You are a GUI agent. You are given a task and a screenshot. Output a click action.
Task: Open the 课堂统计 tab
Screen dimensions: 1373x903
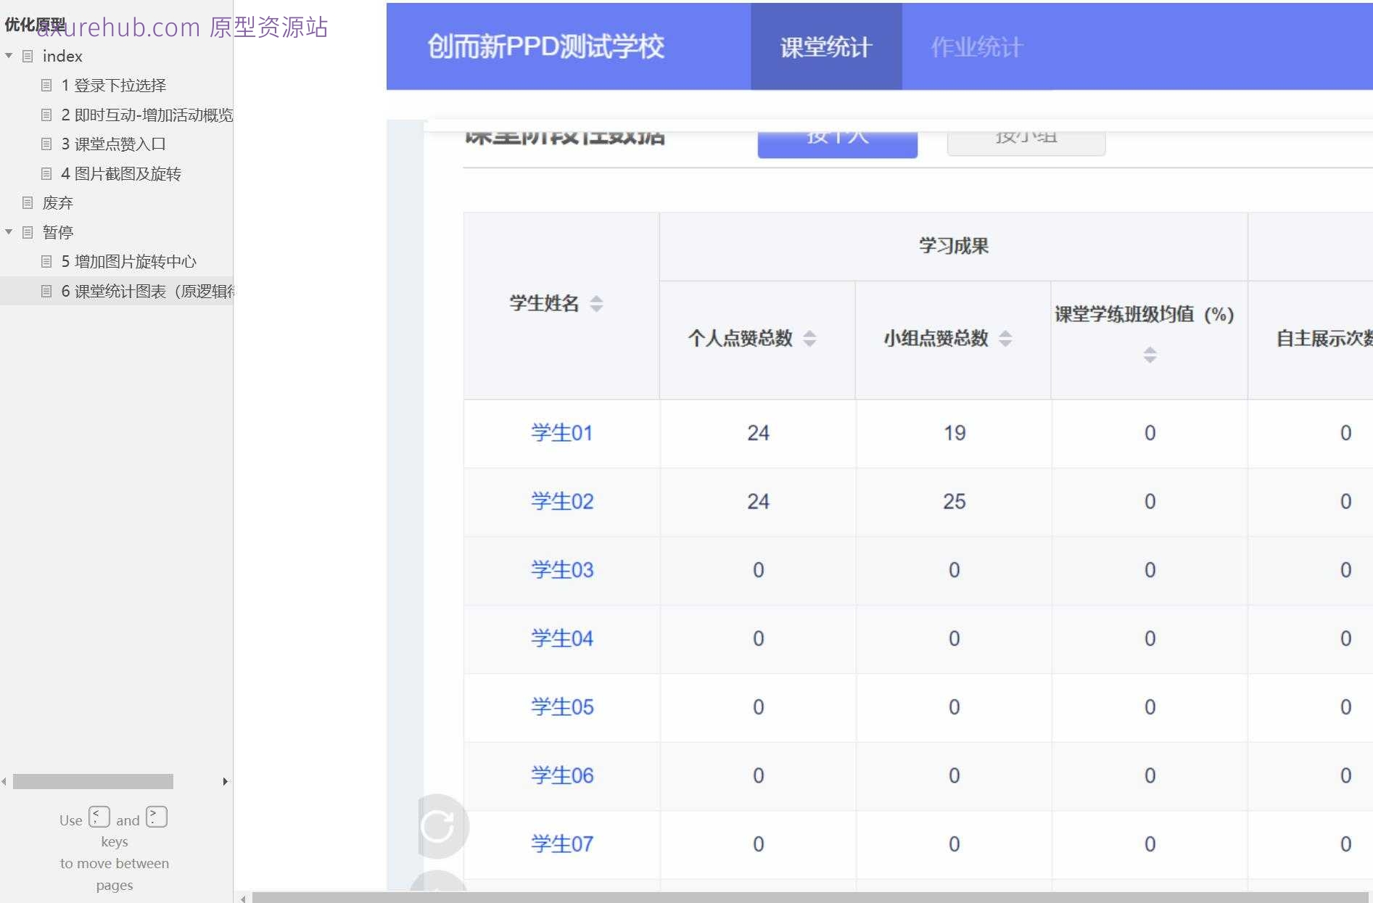825,47
